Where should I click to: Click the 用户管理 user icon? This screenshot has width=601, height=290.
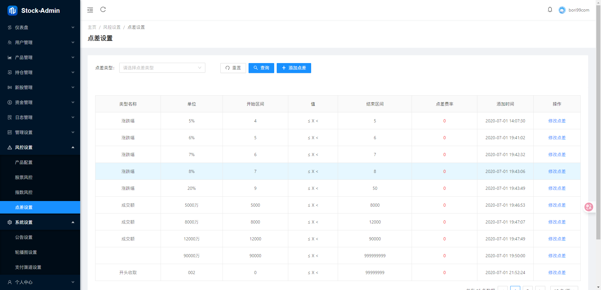[10, 42]
